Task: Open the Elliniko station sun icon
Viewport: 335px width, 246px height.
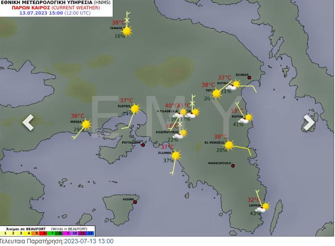Action: click(176, 155)
